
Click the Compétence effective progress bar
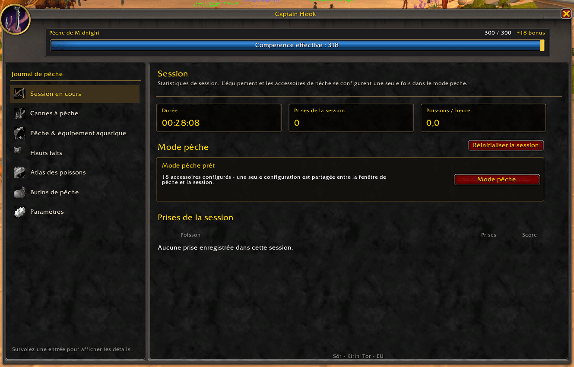297,45
